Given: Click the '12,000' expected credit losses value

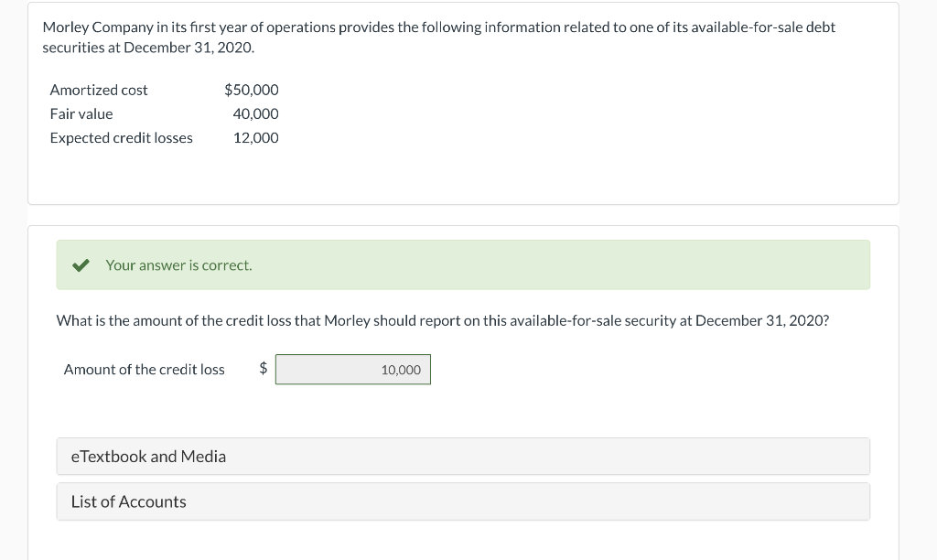Looking at the screenshot, I should [x=256, y=137].
